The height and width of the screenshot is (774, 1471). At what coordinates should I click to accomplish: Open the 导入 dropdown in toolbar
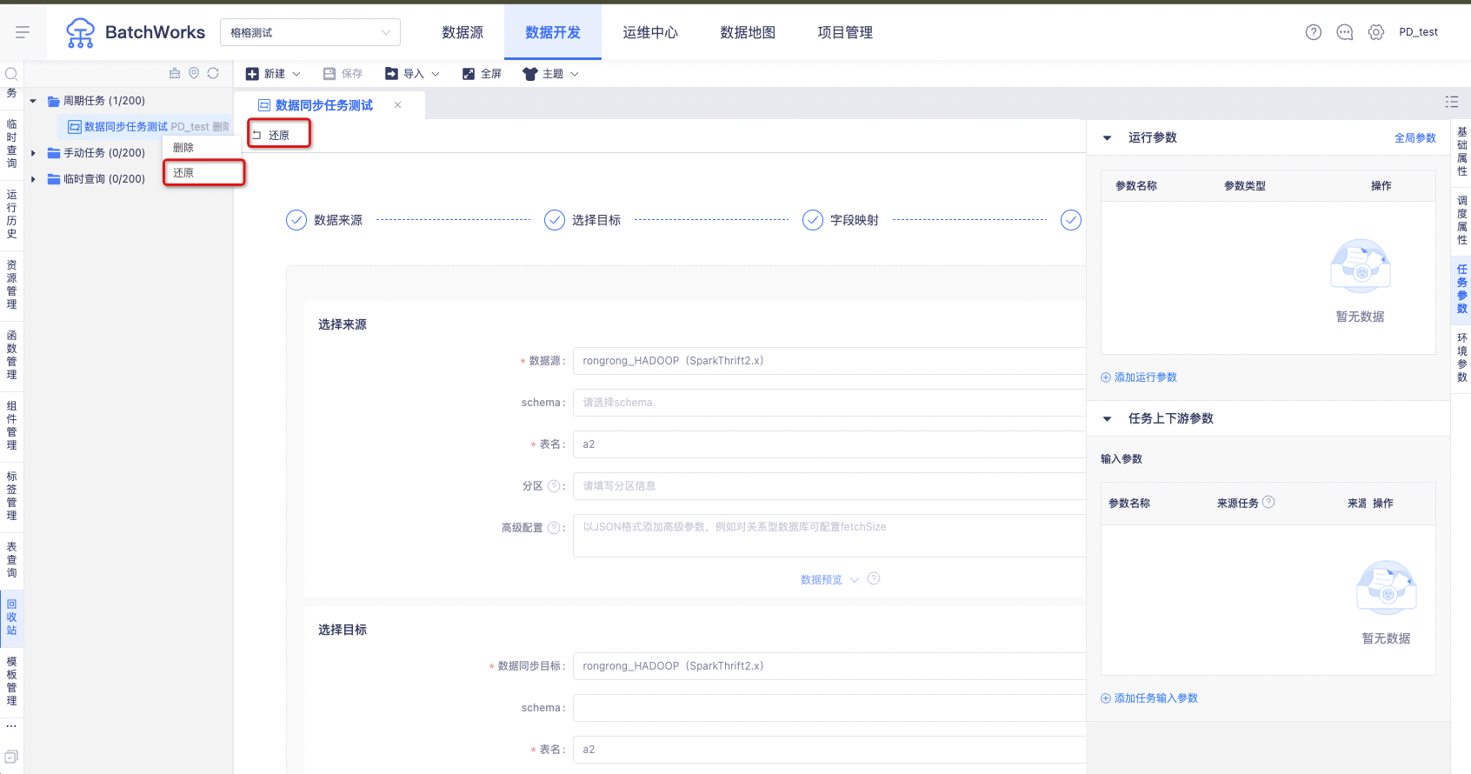pos(413,74)
